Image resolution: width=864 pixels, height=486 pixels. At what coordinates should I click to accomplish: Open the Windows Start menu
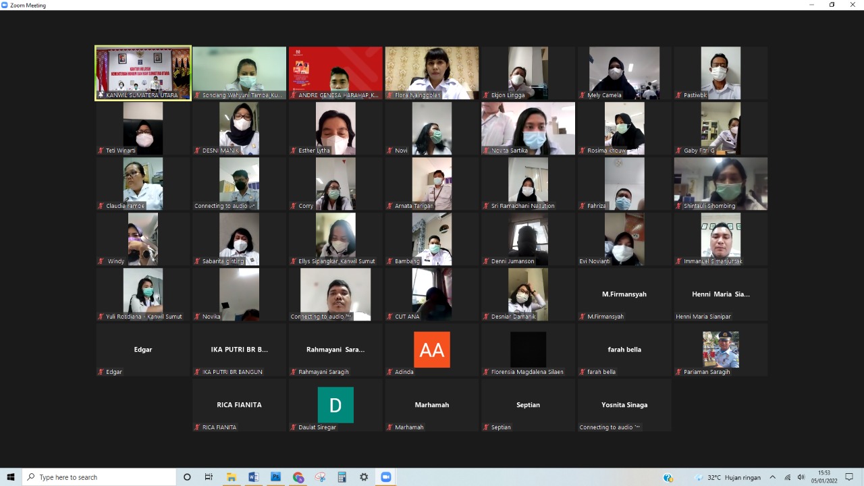[x=11, y=477]
